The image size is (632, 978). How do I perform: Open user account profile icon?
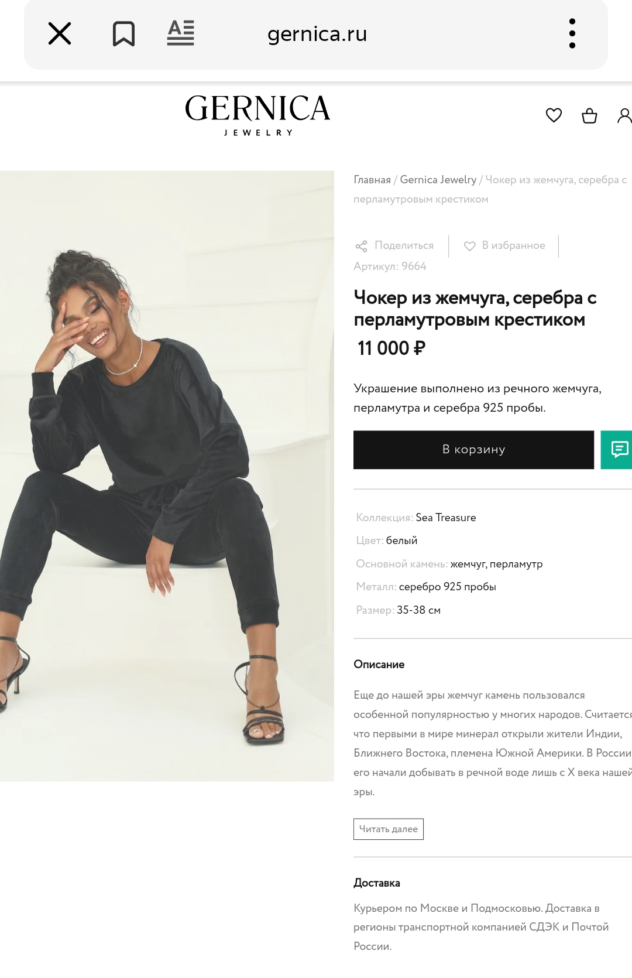[624, 115]
